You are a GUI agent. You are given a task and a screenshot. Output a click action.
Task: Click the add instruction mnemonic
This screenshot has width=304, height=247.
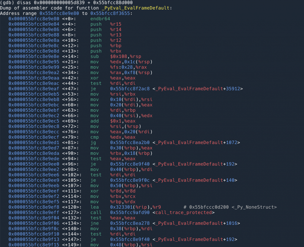point(94,121)
